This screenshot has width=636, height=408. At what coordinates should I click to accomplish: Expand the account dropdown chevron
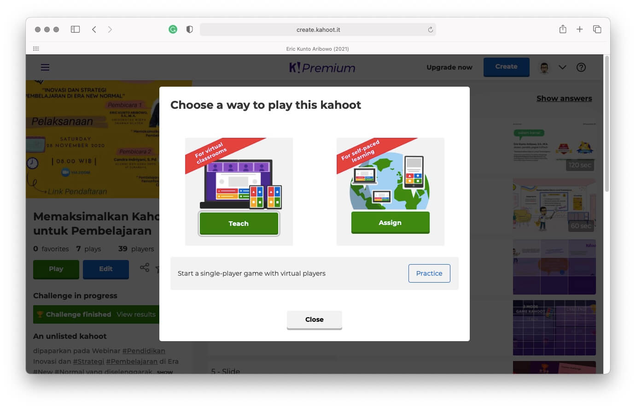point(562,67)
